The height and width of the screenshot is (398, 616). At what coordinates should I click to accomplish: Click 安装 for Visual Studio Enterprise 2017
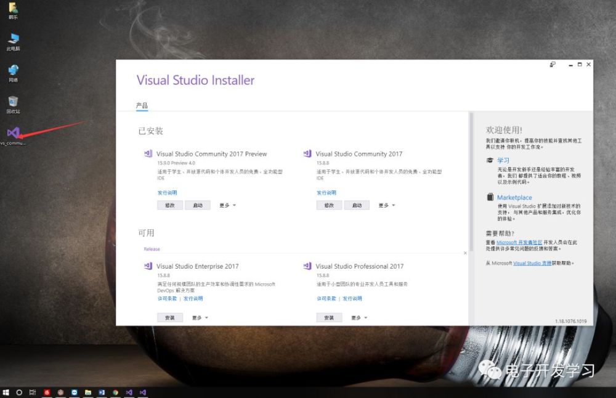pyautogui.click(x=170, y=317)
